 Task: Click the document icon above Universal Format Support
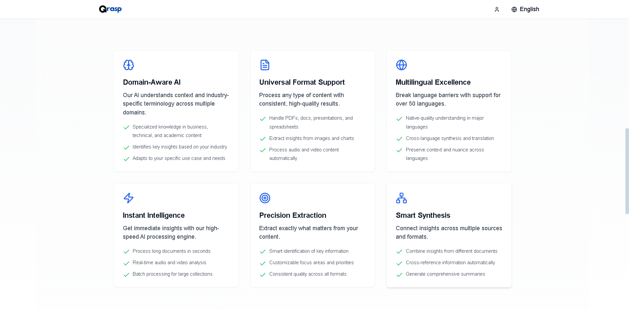pos(265,65)
